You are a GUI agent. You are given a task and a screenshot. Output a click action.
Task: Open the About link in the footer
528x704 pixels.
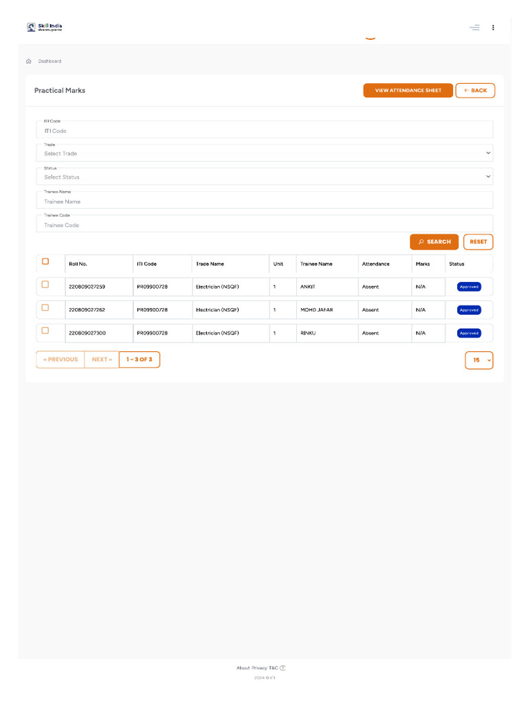243,668
